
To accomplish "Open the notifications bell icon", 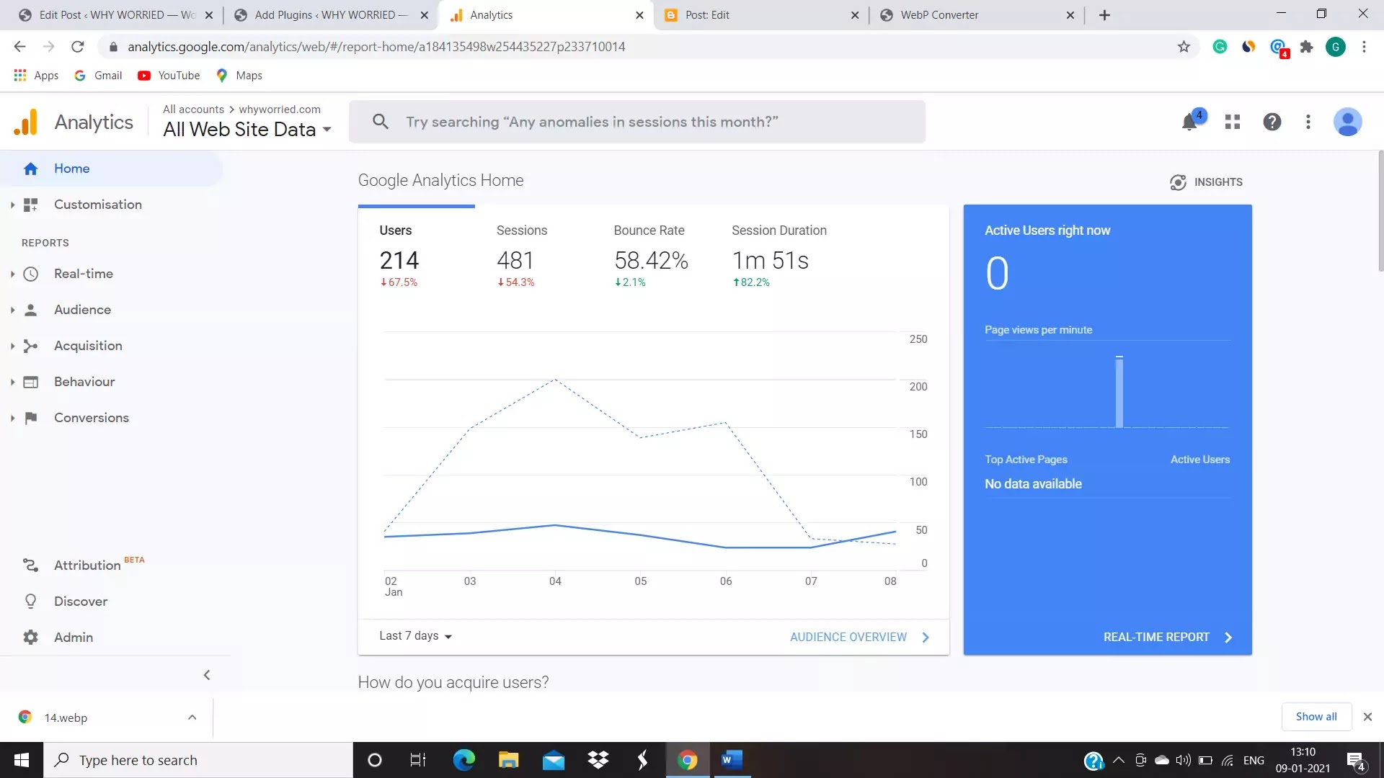I will 1189,122.
